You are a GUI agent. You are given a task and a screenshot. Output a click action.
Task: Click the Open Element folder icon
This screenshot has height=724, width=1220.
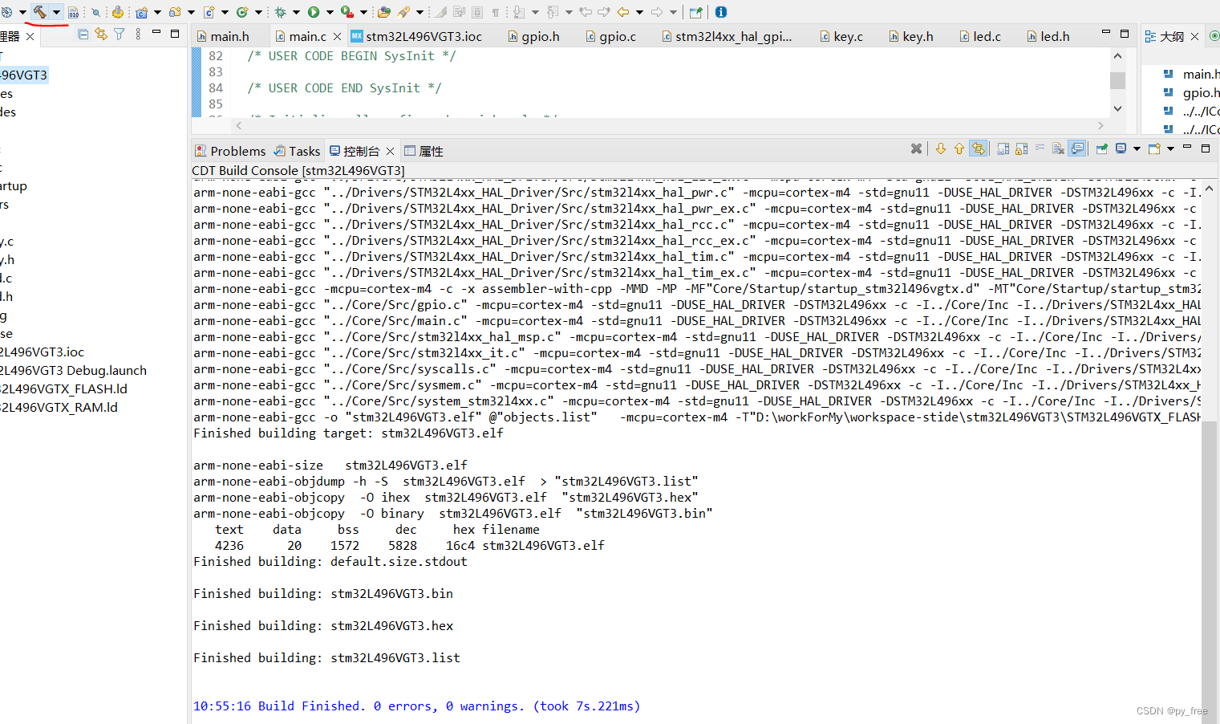384,12
